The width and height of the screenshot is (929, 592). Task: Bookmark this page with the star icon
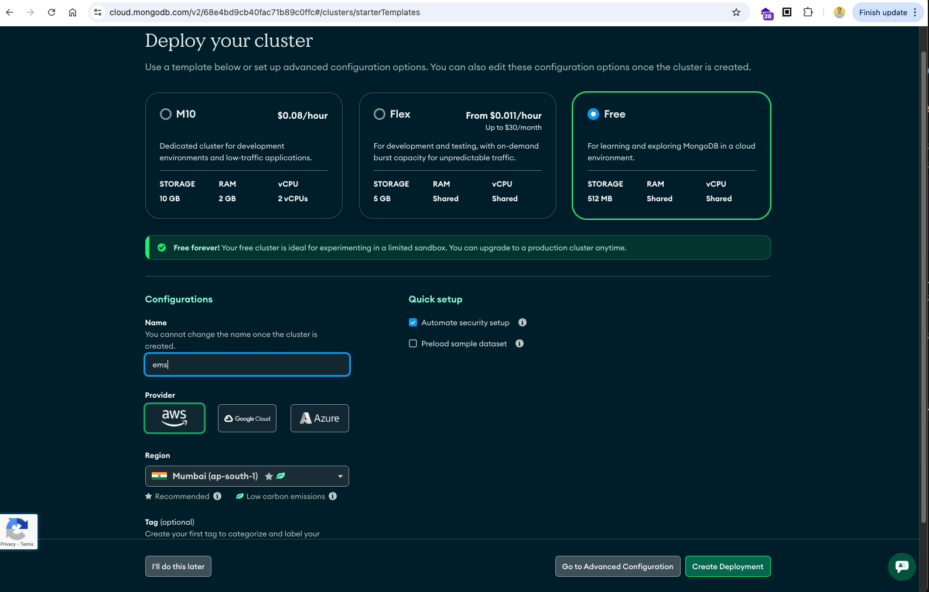pos(736,12)
